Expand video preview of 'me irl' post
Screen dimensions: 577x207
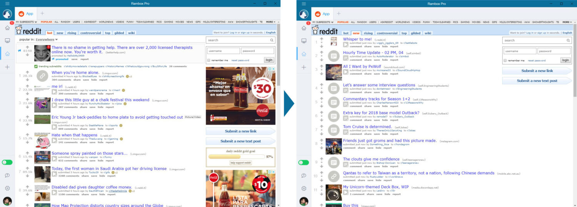click(x=54, y=92)
